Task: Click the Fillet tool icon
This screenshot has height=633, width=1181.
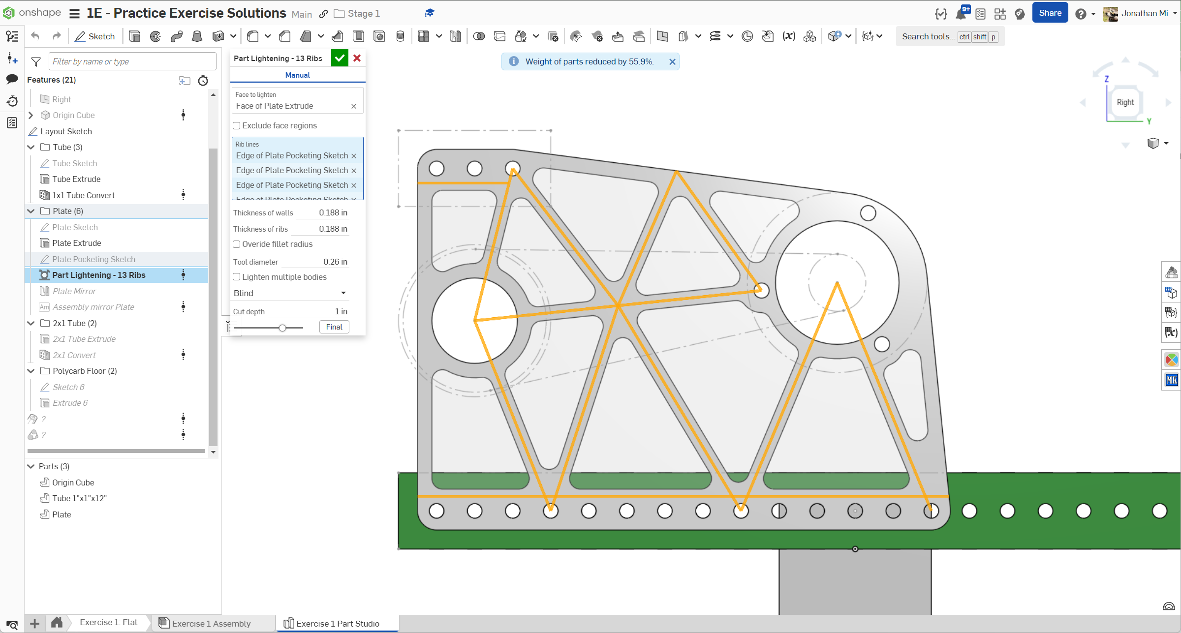Action: (253, 36)
